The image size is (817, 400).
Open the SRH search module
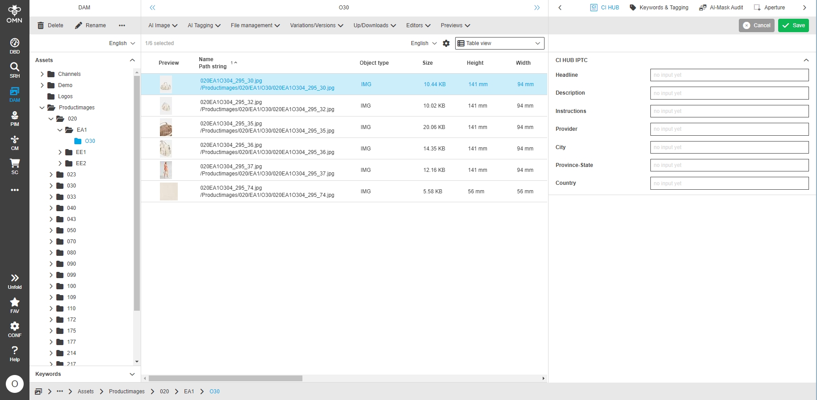pos(15,70)
